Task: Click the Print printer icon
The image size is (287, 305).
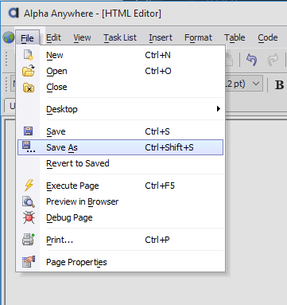Action: [29, 240]
